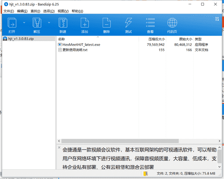This screenshot has width=224, height=179.
Task: Click the compressed size value 79,569,942
Action: click(156, 45)
